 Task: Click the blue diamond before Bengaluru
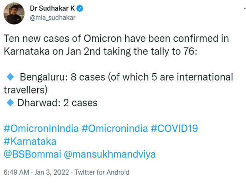point(10,77)
